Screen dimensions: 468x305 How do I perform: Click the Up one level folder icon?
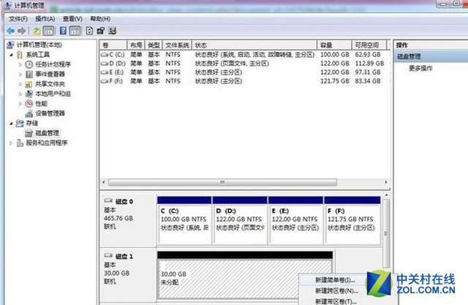click(x=36, y=31)
